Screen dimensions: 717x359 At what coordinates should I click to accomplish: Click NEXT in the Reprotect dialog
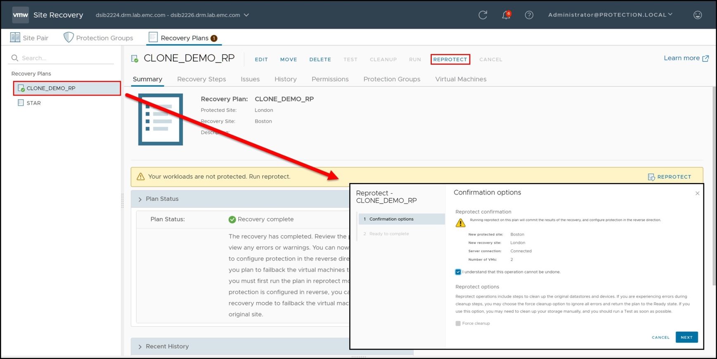click(x=686, y=337)
